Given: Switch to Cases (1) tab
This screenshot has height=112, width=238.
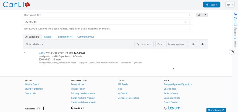Looking at the screenshot, I should 48,37.
